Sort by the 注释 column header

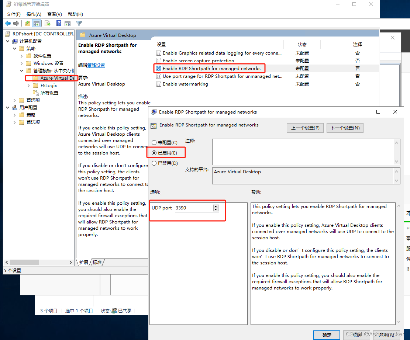click(357, 45)
